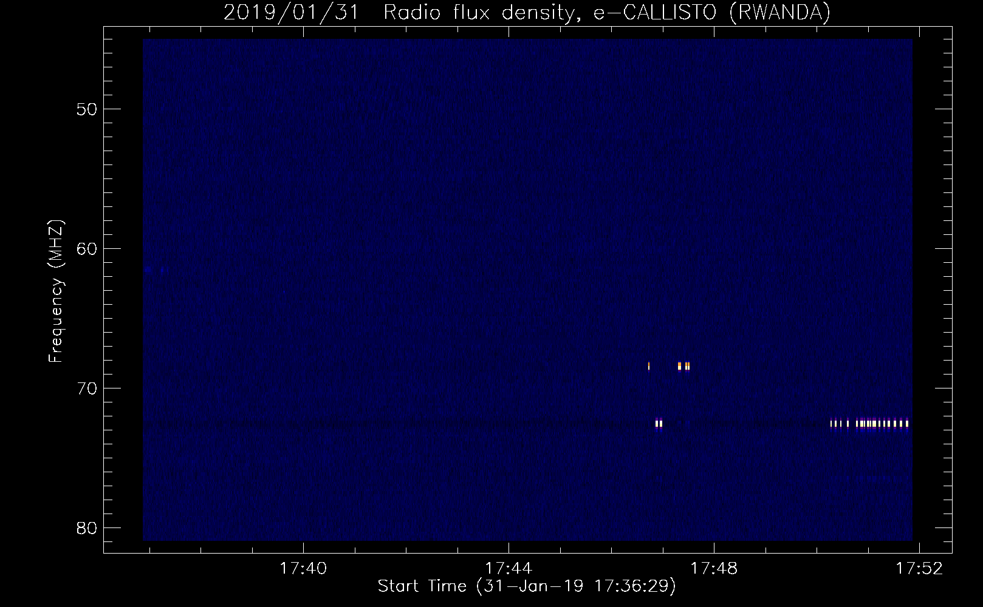The image size is (983, 607).
Task: Click the date 2019/01/31 in the title
Action: click(x=292, y=12)
